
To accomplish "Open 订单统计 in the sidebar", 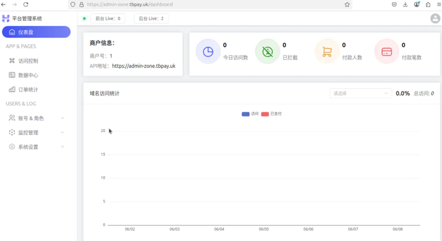I will click(36, 89).
